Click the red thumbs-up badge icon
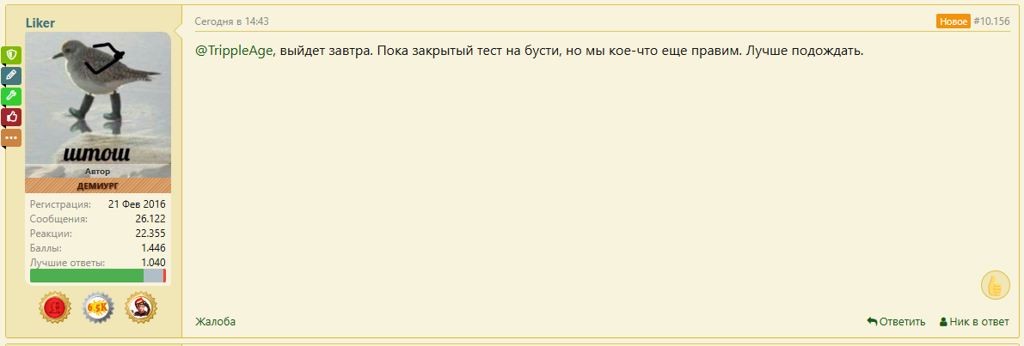Screen dimensions: 1024x346 pyautogui.click(x=11, y=118)
